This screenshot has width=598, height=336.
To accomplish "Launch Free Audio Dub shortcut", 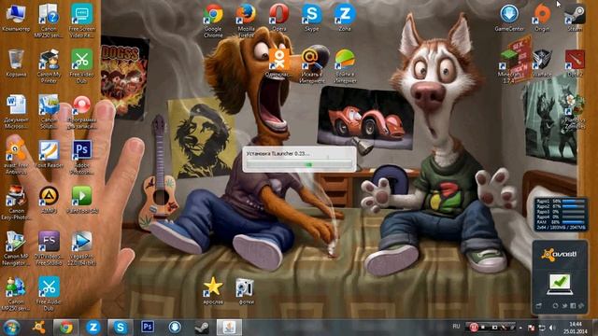I will 49,293.
